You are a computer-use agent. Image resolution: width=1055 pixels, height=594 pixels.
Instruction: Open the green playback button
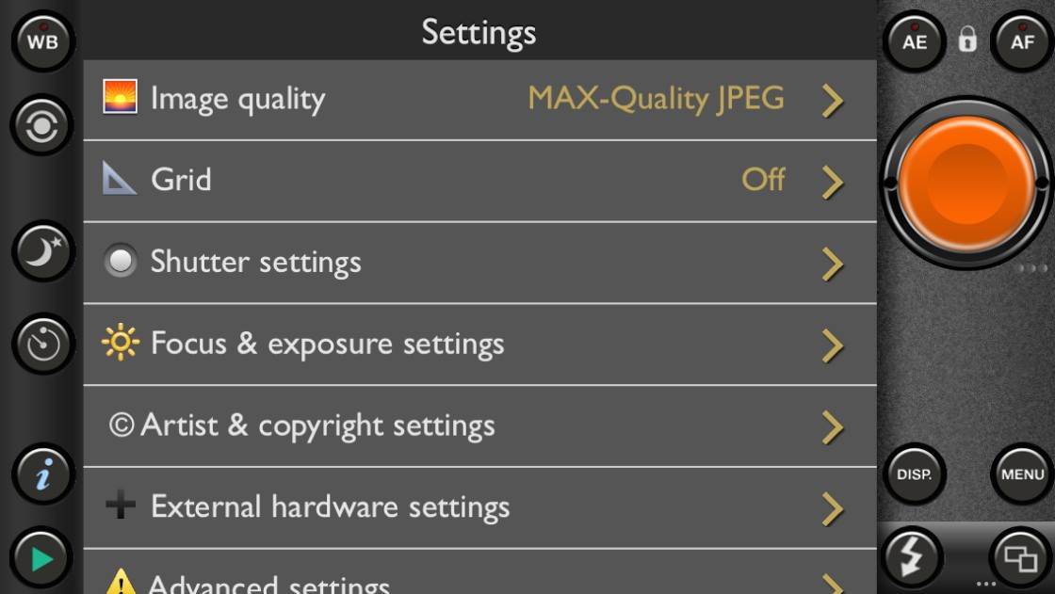pyautogui.click(x=41, y=557)
